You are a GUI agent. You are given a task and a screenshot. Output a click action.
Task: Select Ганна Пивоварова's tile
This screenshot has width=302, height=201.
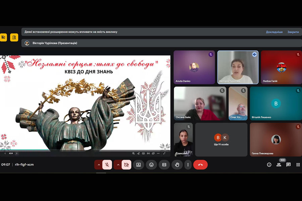coord(276,140)
